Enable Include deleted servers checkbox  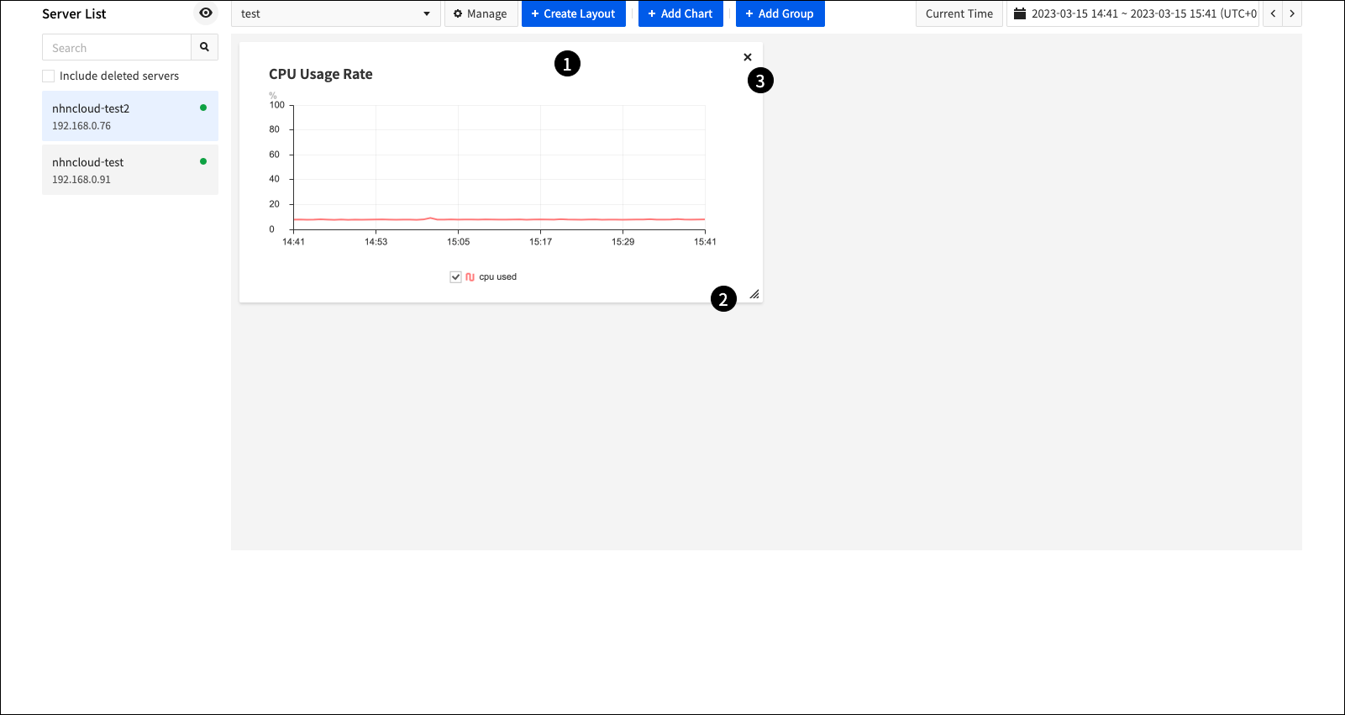49,76
